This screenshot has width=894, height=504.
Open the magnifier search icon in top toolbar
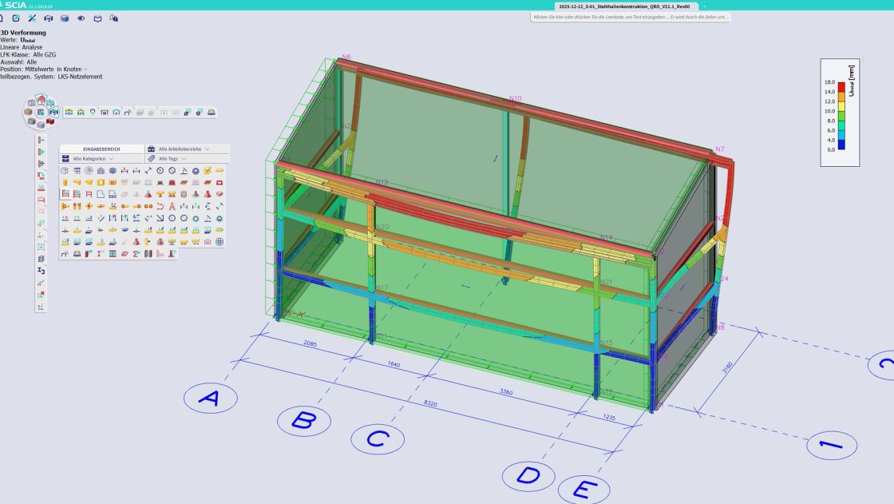(114, 18)
